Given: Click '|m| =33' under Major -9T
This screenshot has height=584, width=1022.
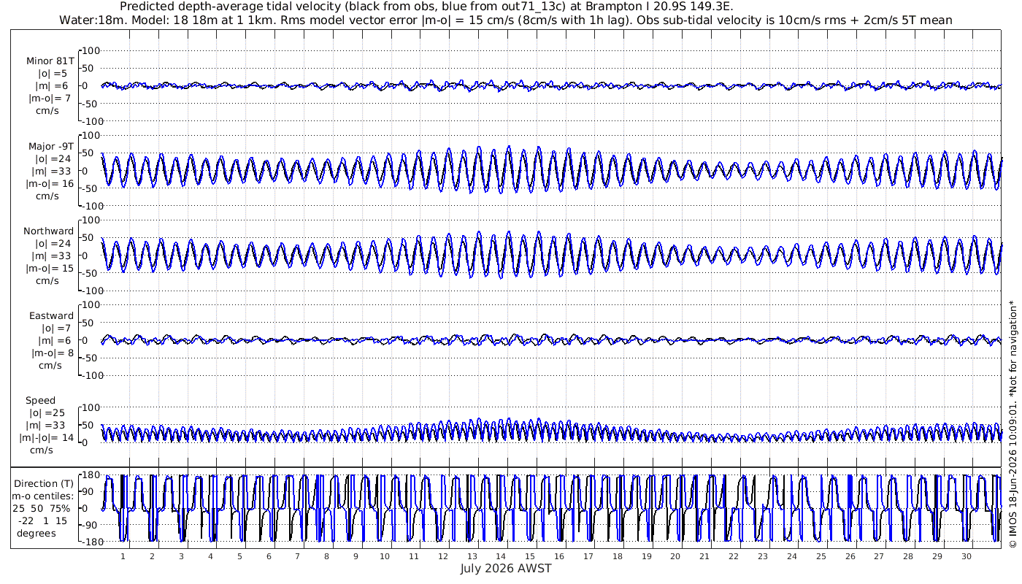Looking at the screenshot, I should (x=53, y=172).
